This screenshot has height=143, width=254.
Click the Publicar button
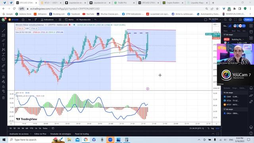coord(248,19)
